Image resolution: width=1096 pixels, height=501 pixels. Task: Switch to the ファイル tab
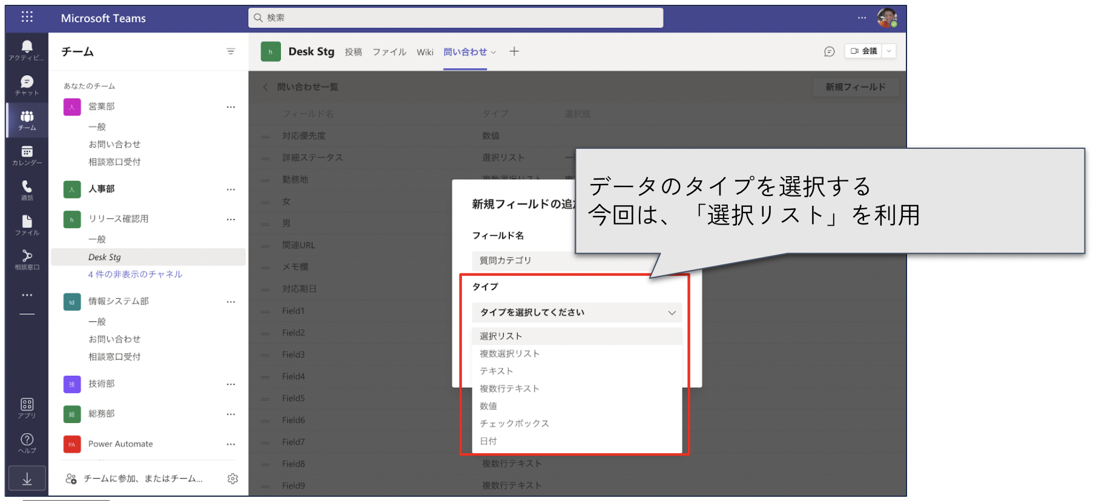389,52
